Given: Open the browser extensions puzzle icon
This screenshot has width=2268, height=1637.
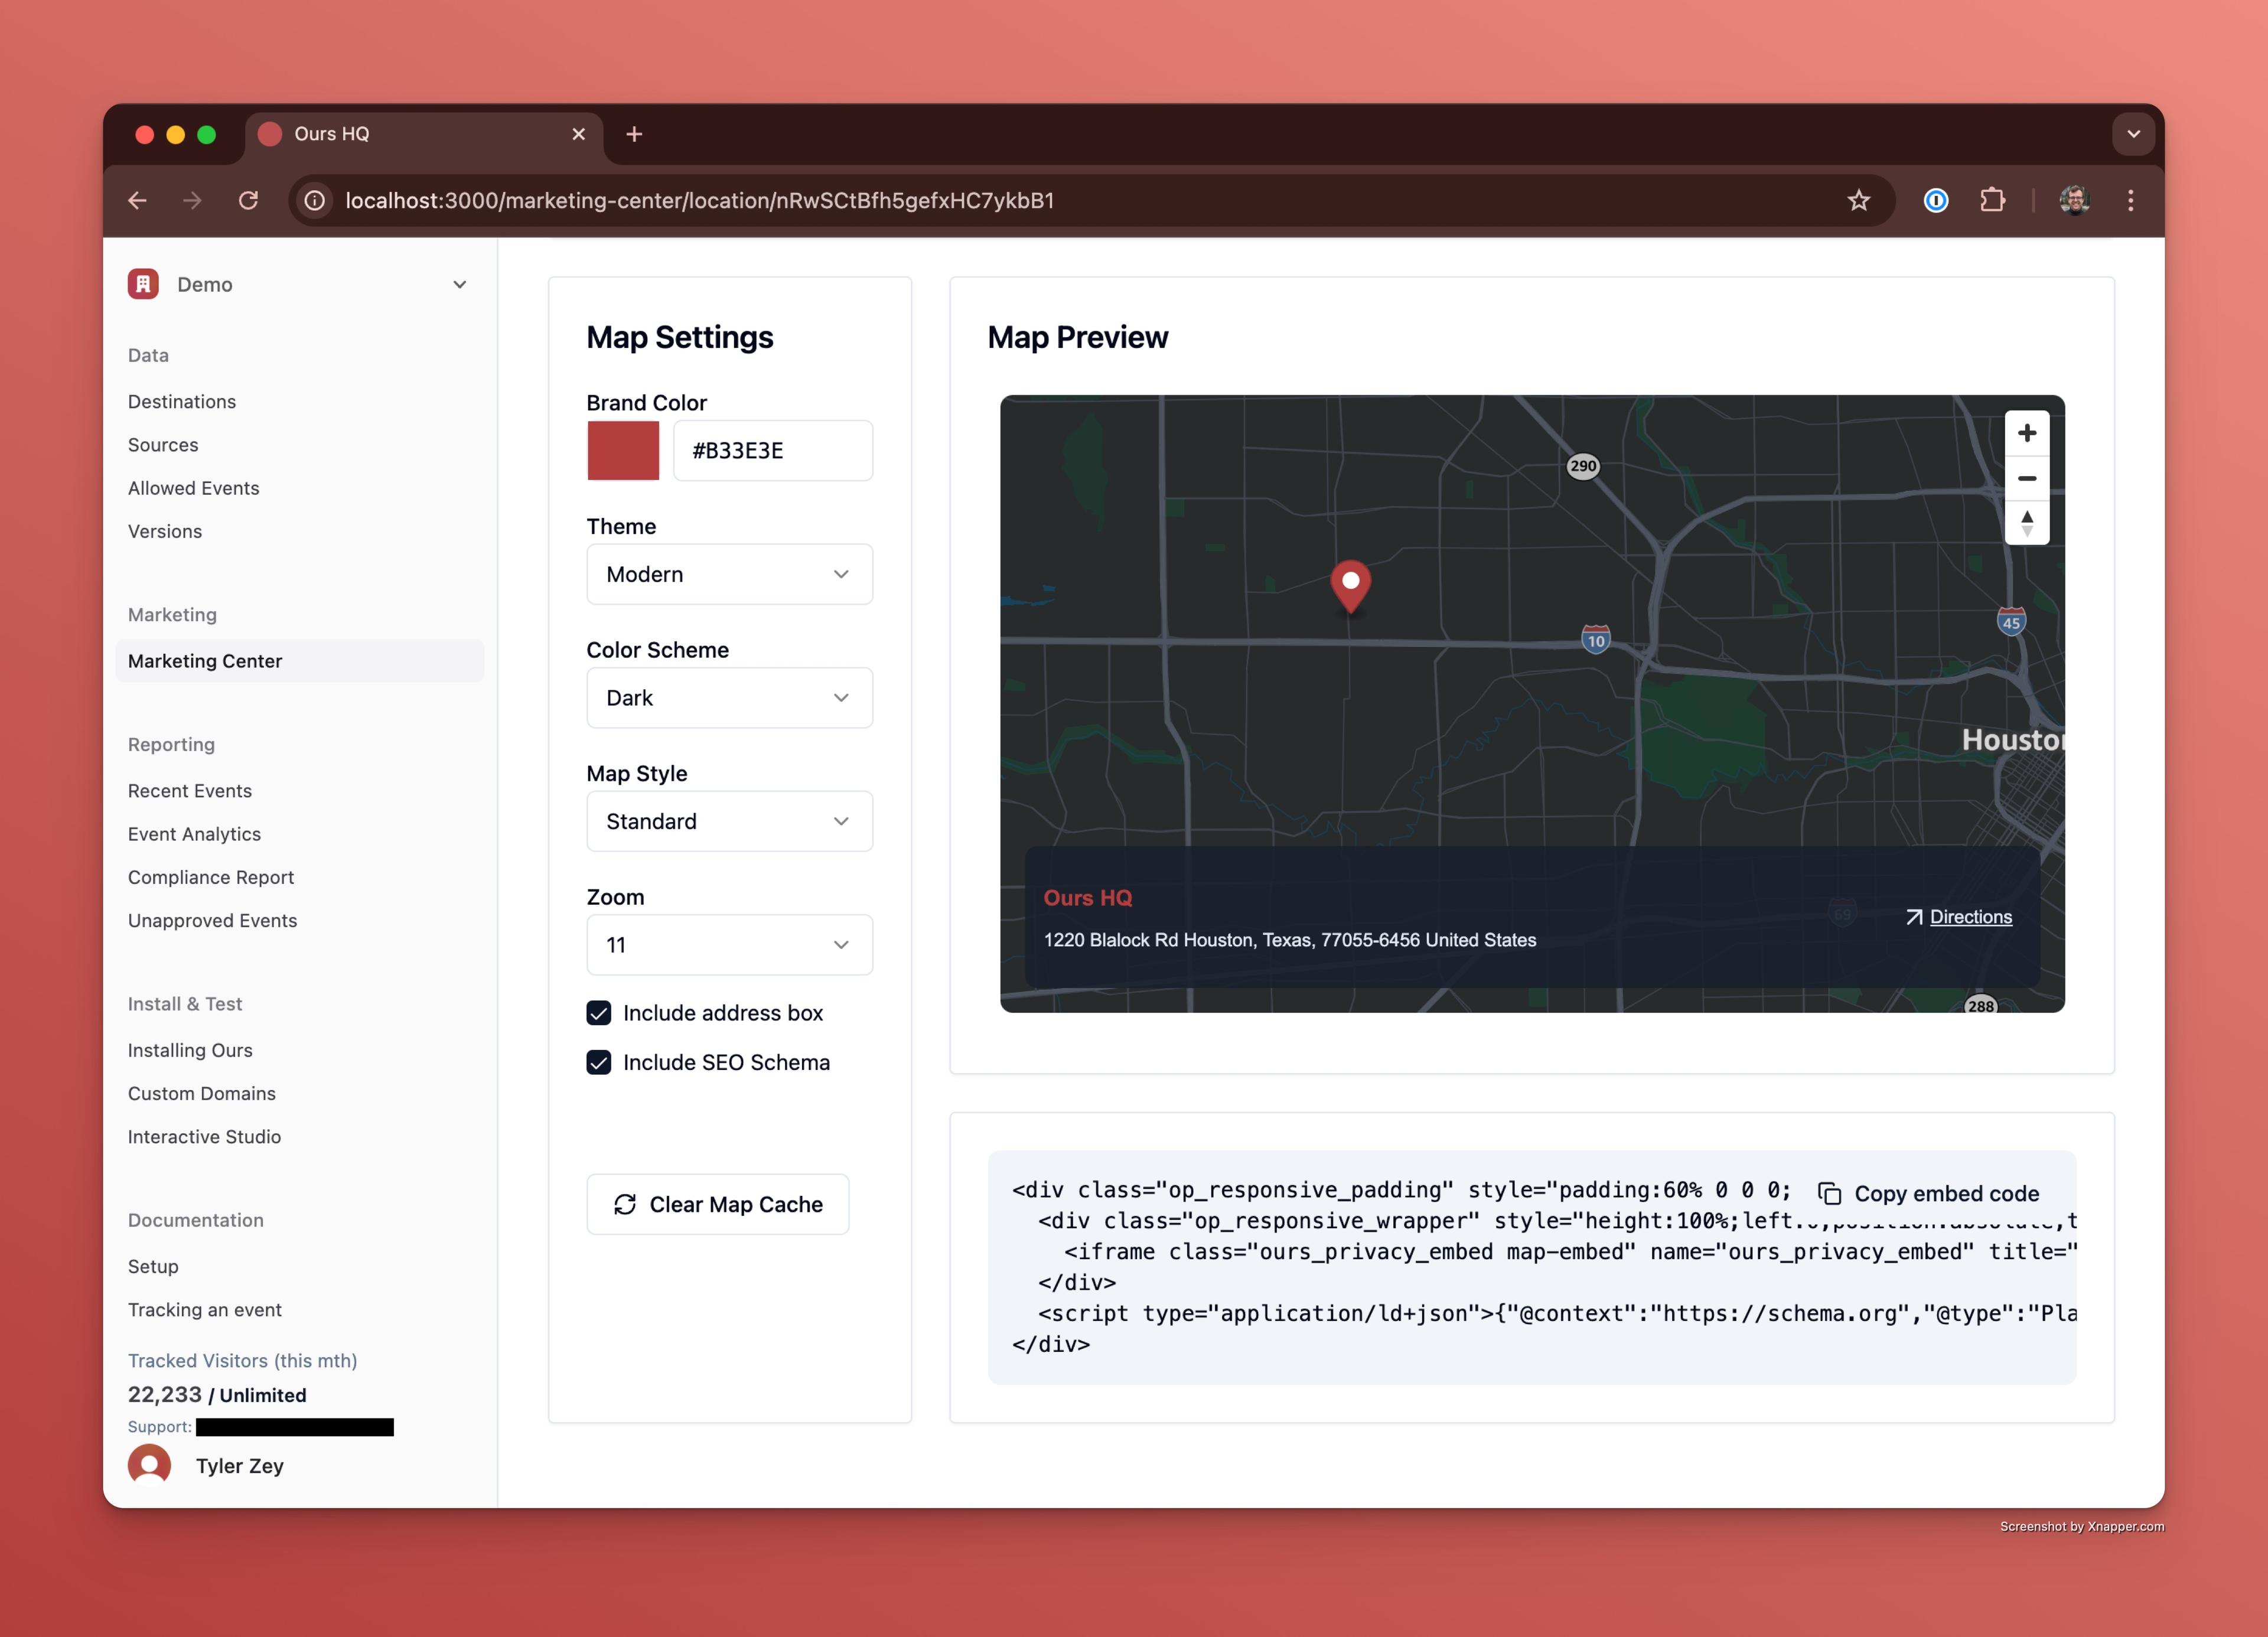Looking at the screenshot, I should coord(1992,201).
